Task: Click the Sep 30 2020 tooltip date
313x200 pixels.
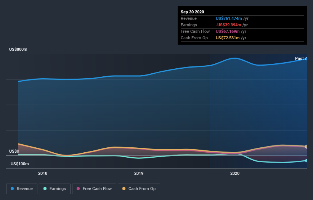Action: coord(193,12)
